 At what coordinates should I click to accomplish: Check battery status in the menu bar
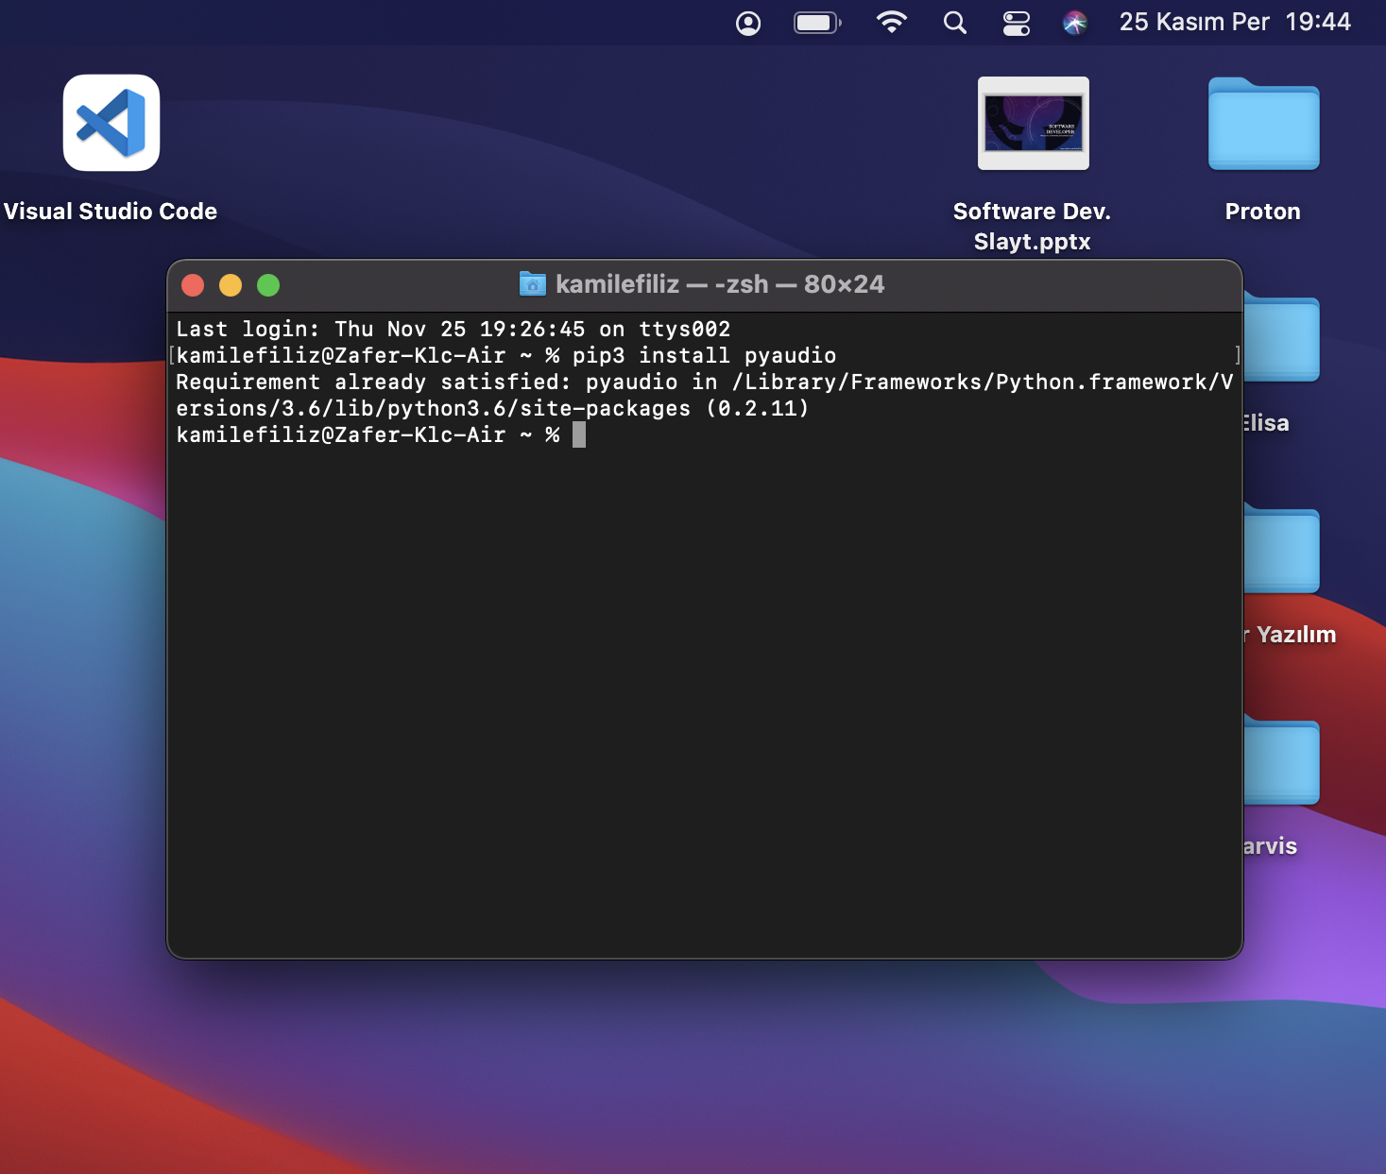(816, 23)
